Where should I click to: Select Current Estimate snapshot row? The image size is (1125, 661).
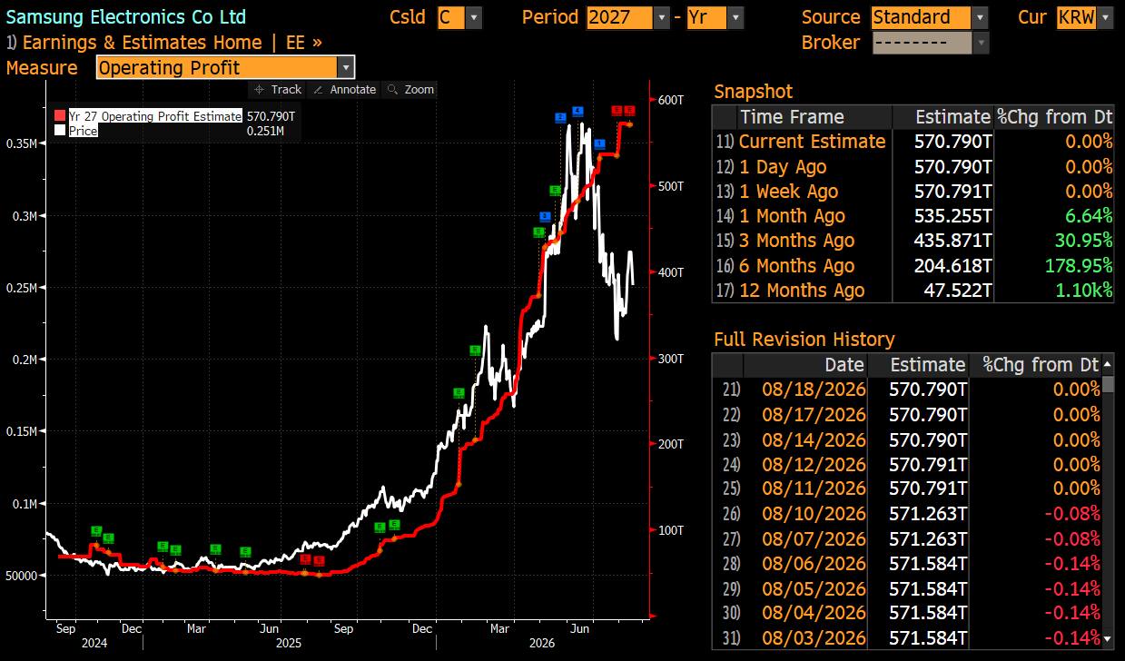click(913, 142)
